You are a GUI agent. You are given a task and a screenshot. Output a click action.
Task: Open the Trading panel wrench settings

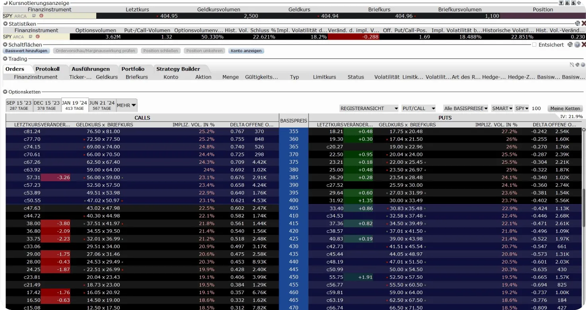click(x=577, y=65)
